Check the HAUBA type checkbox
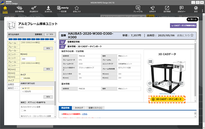Screen dimensions: 205x129 click(22, 78)
